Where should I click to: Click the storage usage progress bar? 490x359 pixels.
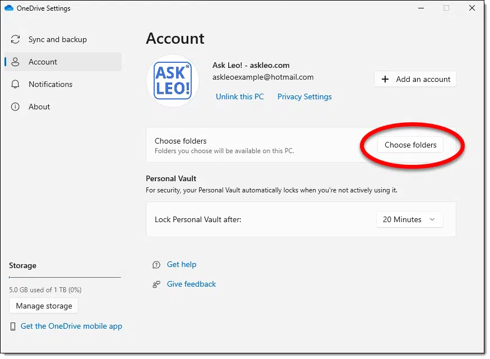[x=65, y=277]
